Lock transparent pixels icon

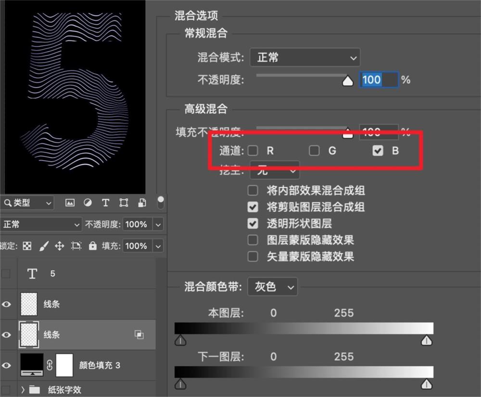pos(27,246)
